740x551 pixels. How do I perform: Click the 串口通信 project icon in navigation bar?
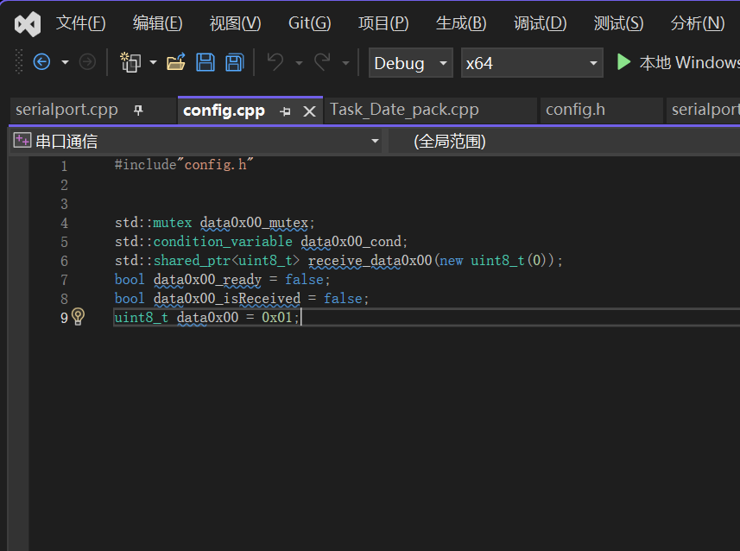(x=22, y=140)
